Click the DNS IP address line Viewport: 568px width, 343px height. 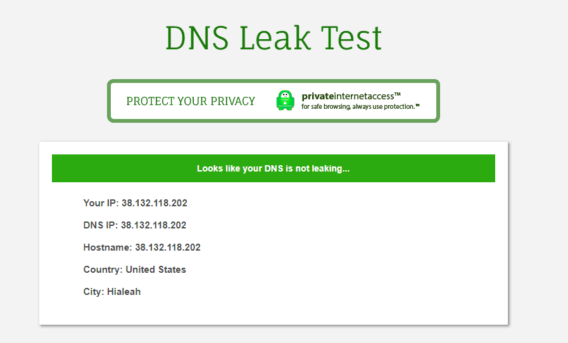point(135,225)
